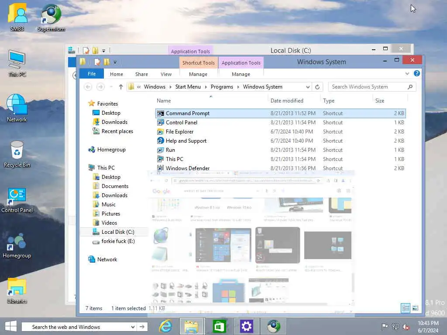Click the New Folder quick access icon
The image size is (447, 335).
(x=107, y=62)
